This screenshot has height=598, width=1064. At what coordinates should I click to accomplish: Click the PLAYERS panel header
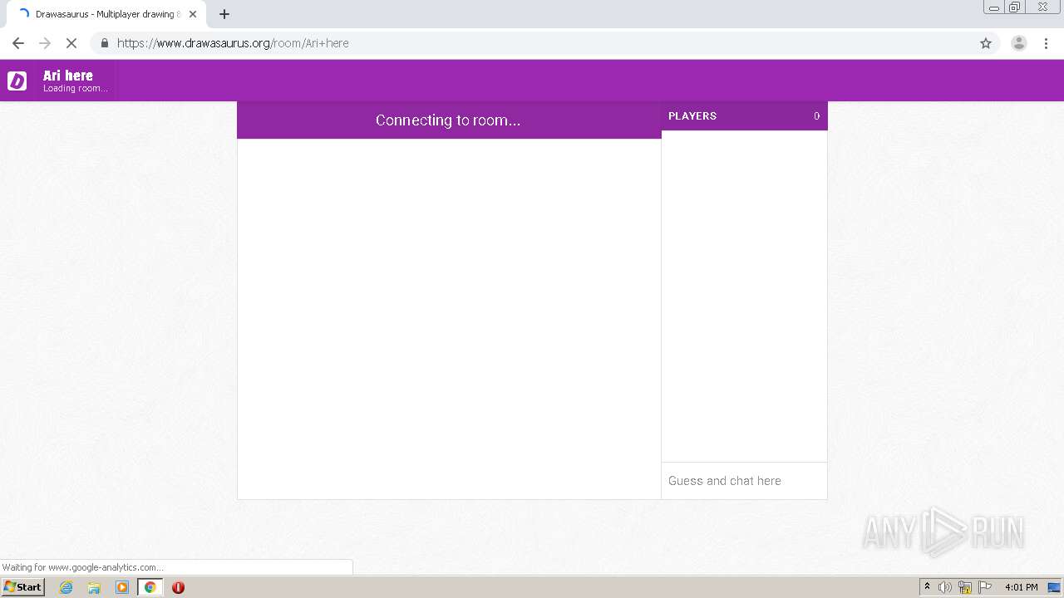pyautogui.click(x=744, y=116)
